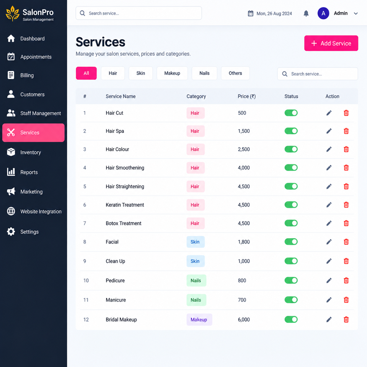Disable the Facial status toggle
This screenshot has width=367, height=367.
291,242
